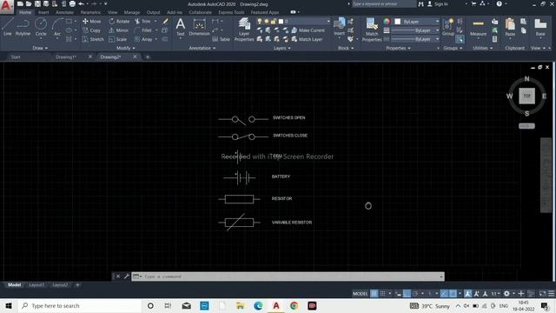Switch to the Insert ribbon tab
The height and width of the screenshot is (313, 556).
tap(43, 12)
